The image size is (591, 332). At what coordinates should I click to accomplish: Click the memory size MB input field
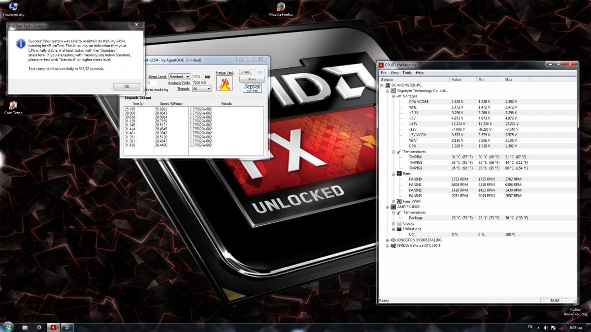198,77
